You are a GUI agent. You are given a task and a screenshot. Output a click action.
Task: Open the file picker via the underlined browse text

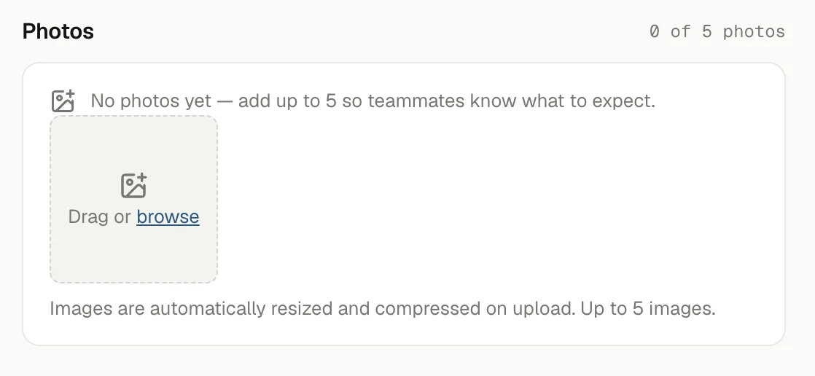click(x=168, y=216)
